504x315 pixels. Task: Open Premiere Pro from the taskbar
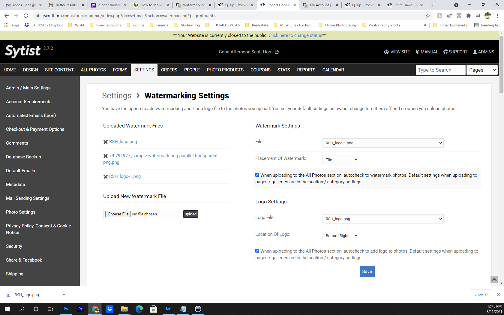point(80,309)
